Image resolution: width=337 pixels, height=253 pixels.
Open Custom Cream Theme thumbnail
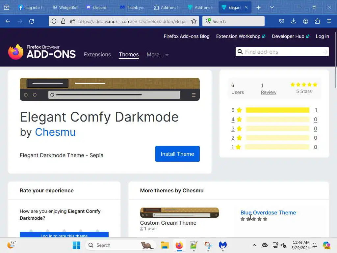179,212
